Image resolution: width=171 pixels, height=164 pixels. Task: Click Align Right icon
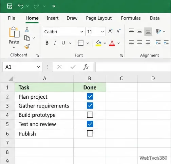point(148,43)
